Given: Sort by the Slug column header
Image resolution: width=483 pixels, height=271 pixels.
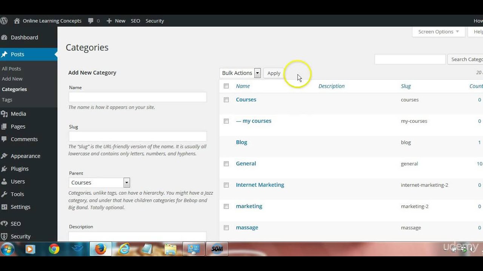Looking at the screenshot, I should point(406,86).
